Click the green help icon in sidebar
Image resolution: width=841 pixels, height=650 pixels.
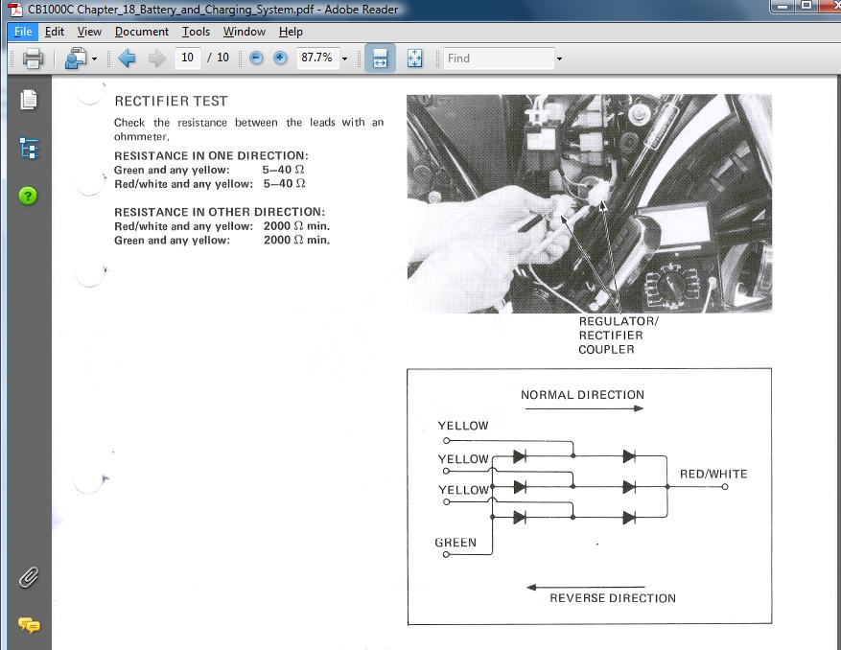tap(29, 197)
